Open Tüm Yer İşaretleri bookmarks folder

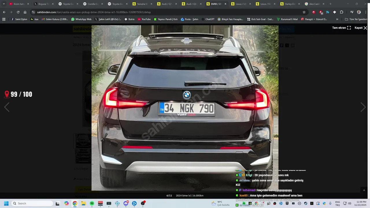click(356, 19)
